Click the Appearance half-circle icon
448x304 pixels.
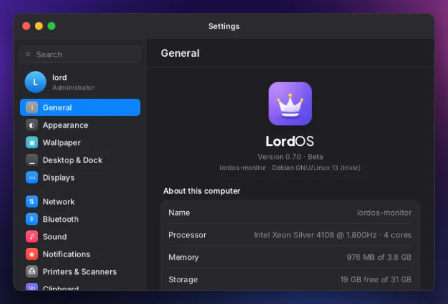click(32, 125)
